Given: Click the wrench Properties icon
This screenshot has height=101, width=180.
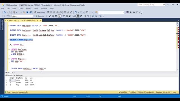Looking at the screenshot, I should 130,12.
